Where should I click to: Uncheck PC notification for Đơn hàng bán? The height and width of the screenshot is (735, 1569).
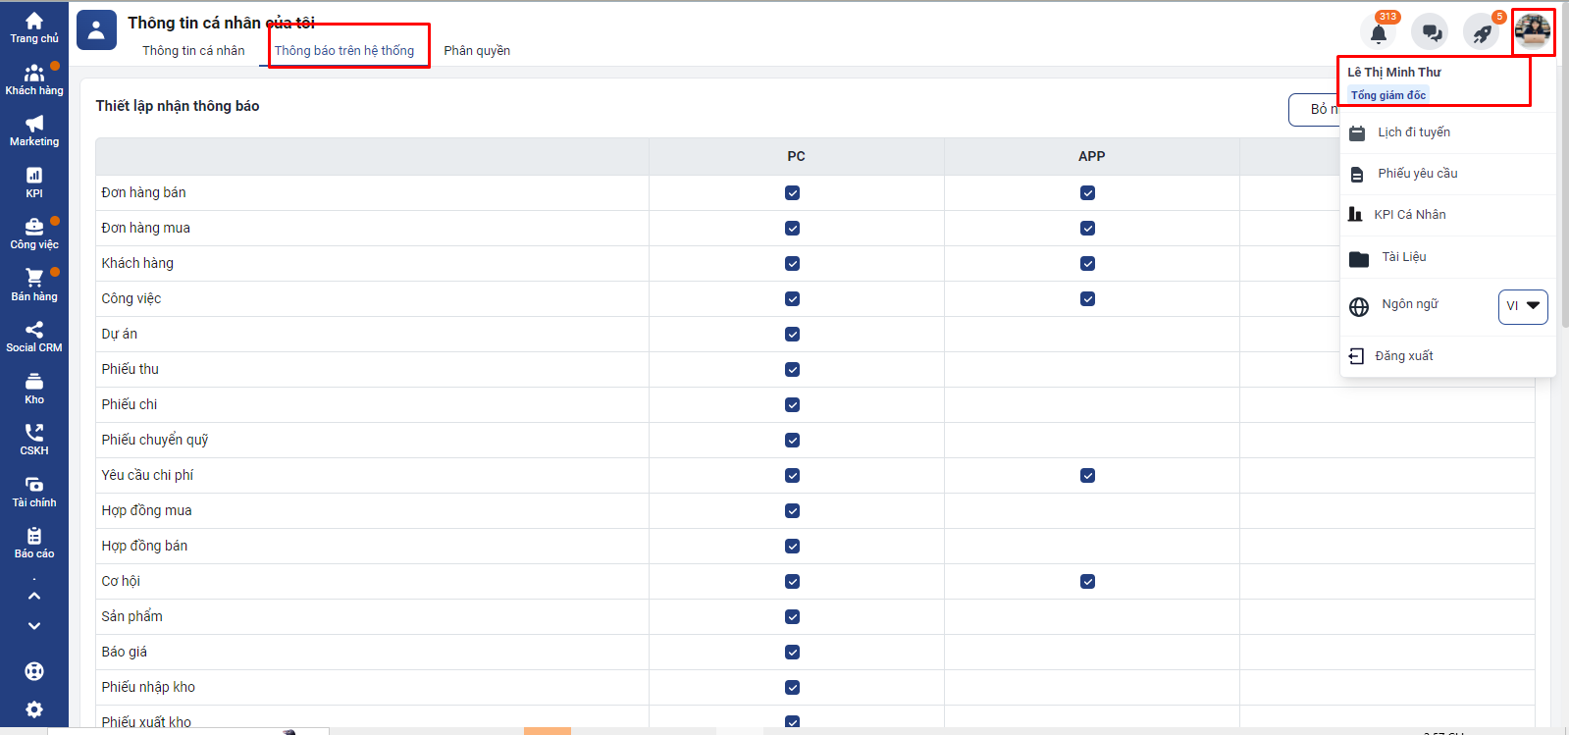tap(792, 193)
